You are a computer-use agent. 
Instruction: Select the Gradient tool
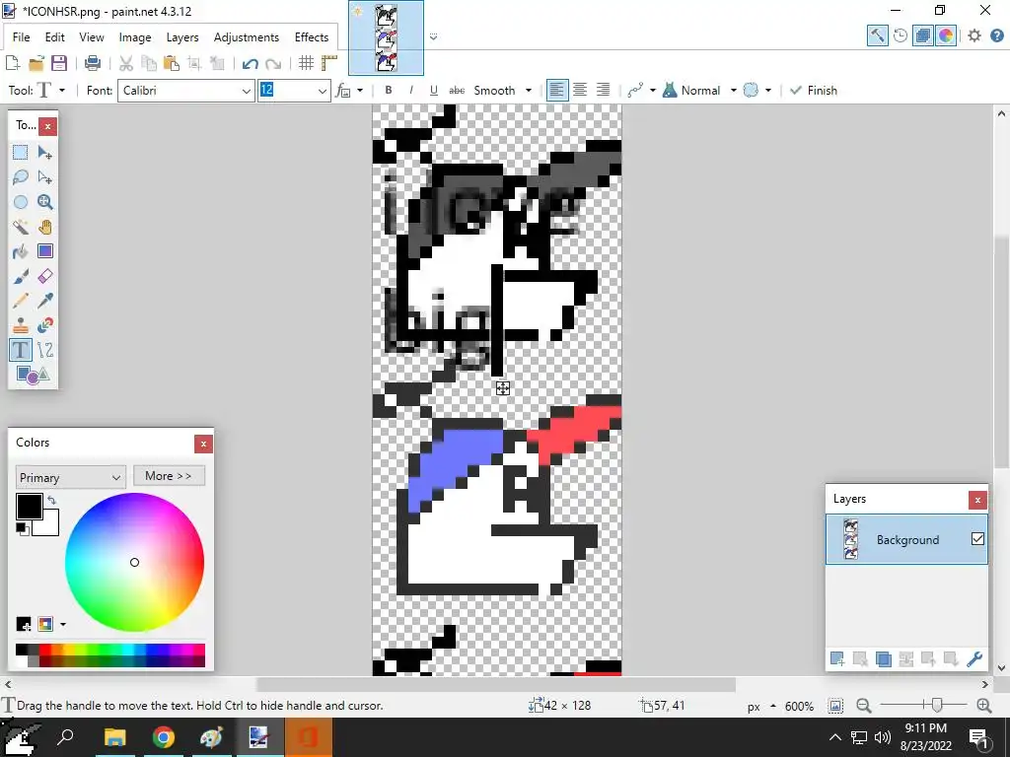(45, 251)
